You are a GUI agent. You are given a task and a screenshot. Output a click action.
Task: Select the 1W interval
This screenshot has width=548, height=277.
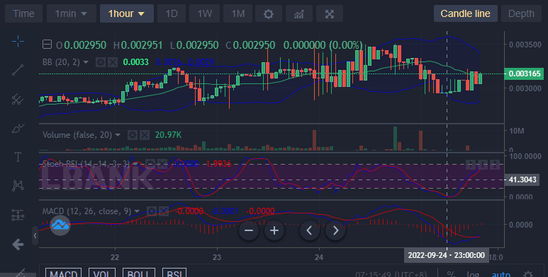point(204,14)
